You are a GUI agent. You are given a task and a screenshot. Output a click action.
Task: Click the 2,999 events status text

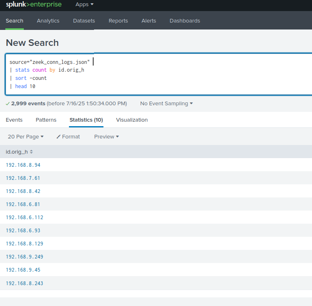tap(28, 104)
